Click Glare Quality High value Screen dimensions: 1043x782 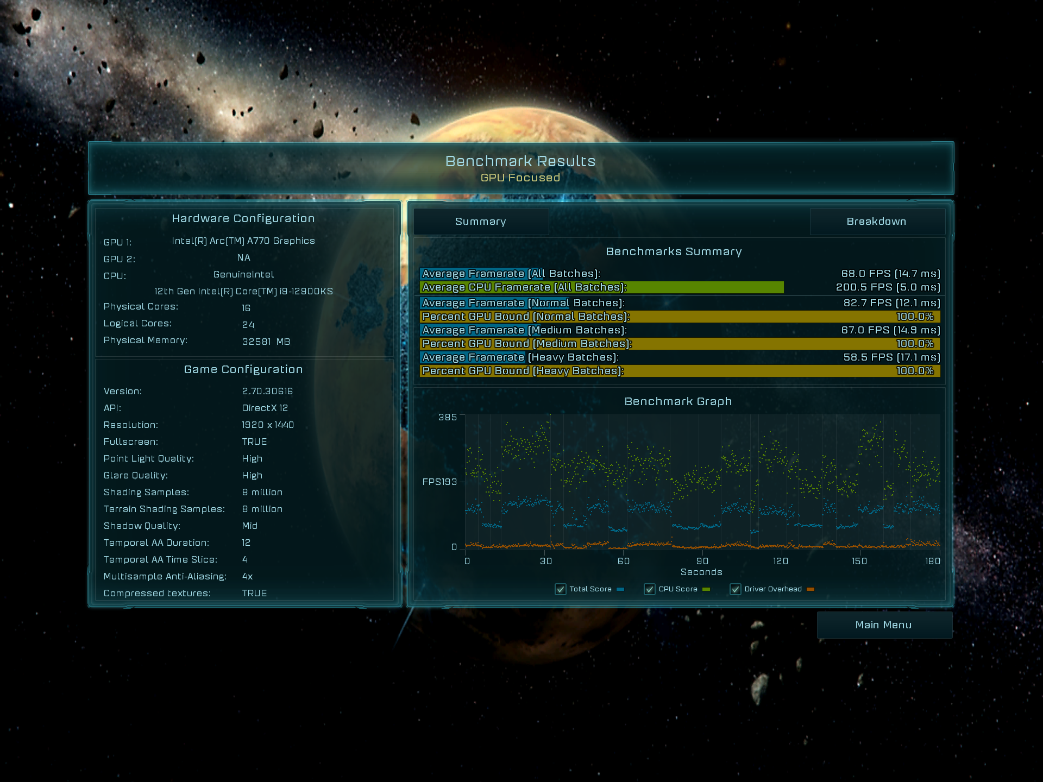click(x=252, y=475)
